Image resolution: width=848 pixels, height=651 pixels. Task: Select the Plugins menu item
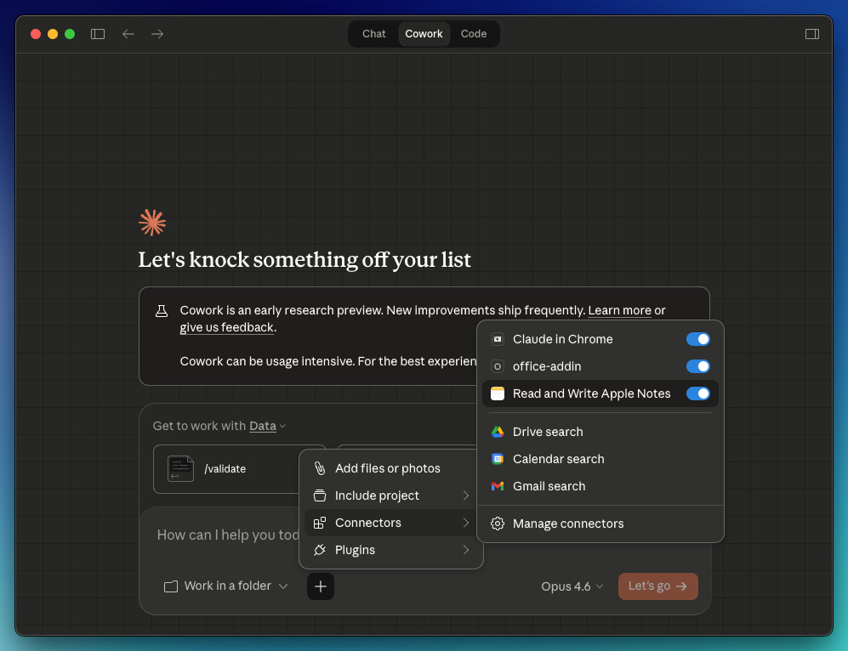(390, 550)
